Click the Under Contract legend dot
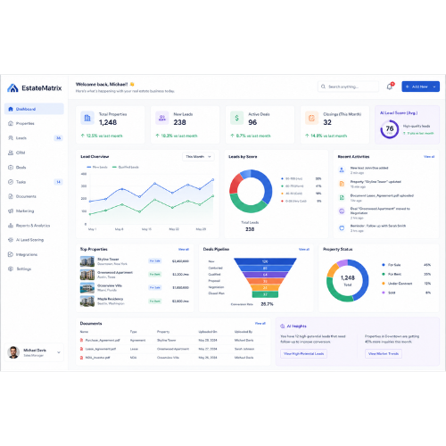Viewport: 446px width, 446px height. pyautogui.click(x=384, y=284)
